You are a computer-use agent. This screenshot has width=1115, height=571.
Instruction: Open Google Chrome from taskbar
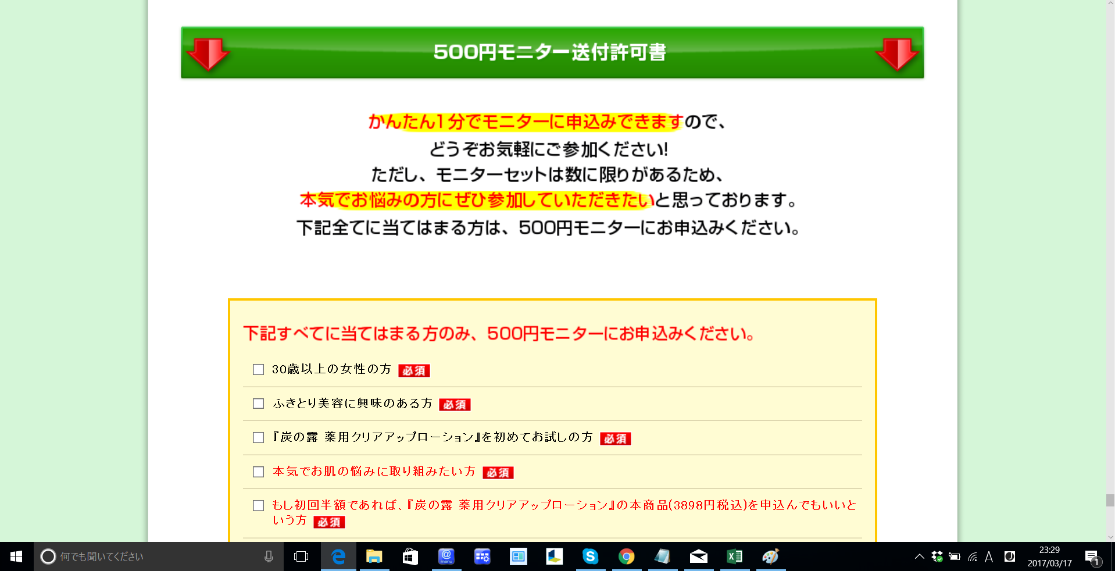pos(626,556)
